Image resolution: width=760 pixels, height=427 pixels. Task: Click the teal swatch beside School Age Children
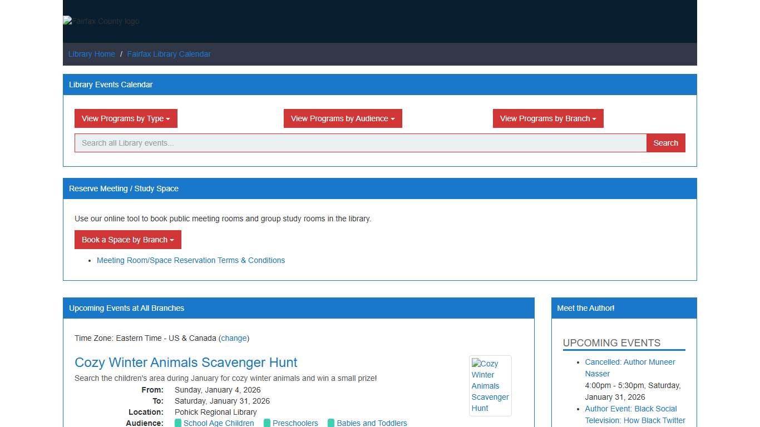178,423
